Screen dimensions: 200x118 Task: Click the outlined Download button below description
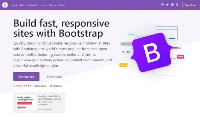54,76
